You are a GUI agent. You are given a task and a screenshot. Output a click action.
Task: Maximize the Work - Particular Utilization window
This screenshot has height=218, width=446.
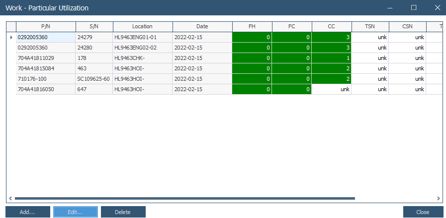click(414, 7)
